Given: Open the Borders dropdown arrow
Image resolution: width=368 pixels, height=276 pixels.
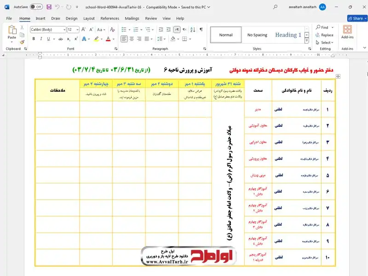Looking at the screenshot, I should click(190, 39).
